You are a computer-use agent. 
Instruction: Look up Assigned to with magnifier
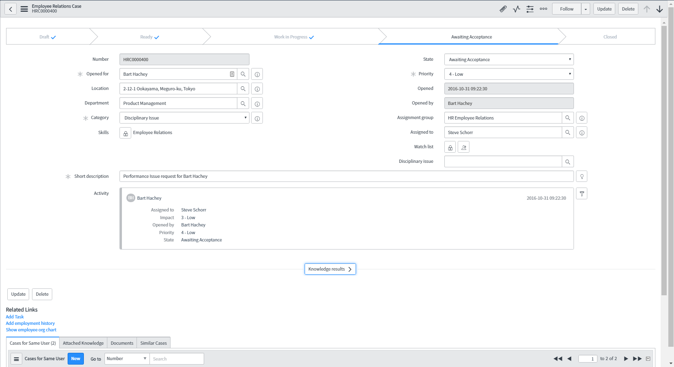(568, 132)
